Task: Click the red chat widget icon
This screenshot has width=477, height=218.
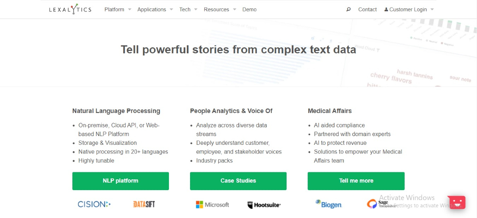Action: (x=456, y=202)
